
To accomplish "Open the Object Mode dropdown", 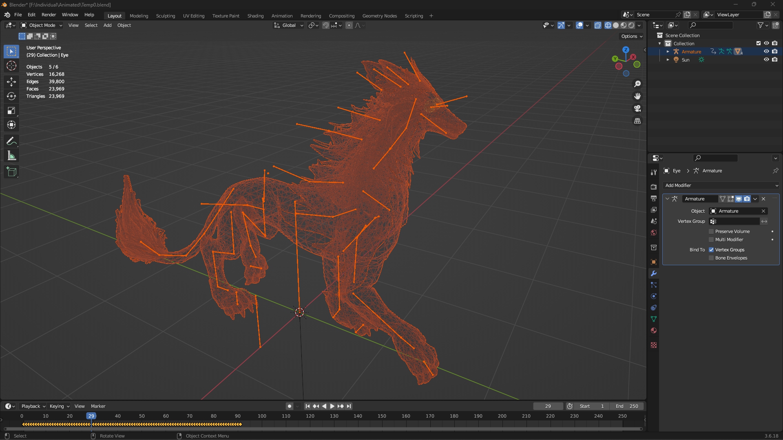I will click(x=42, y=25).
